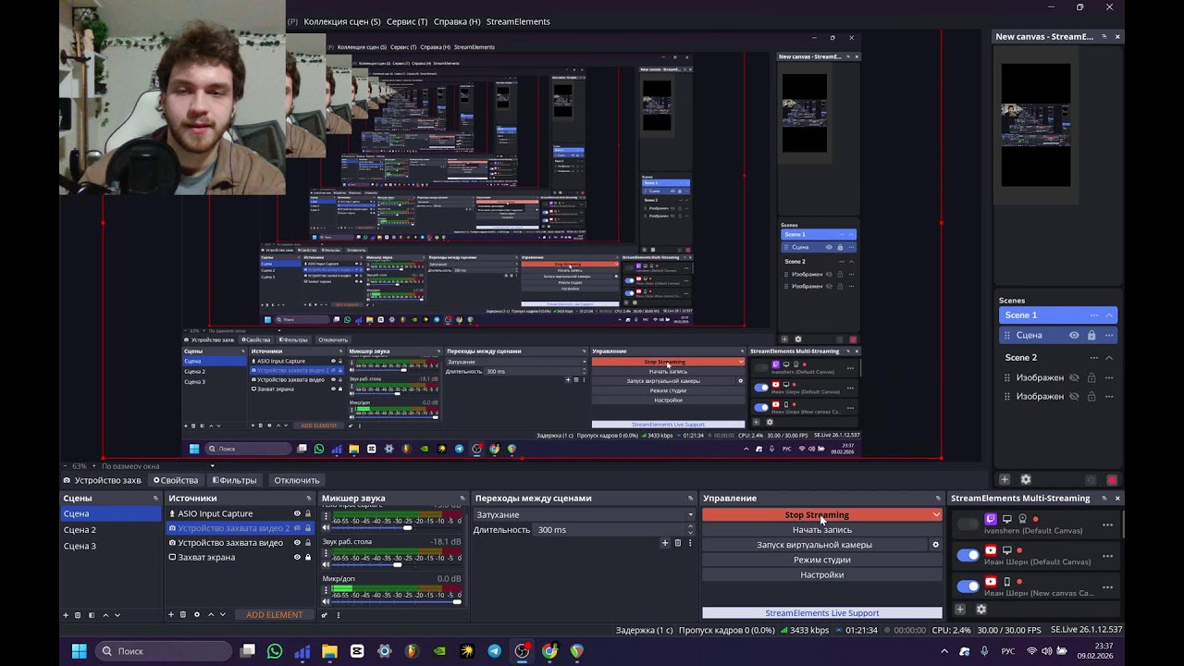
Task: Click Начать запись to start recording
Action: [822, 530]
